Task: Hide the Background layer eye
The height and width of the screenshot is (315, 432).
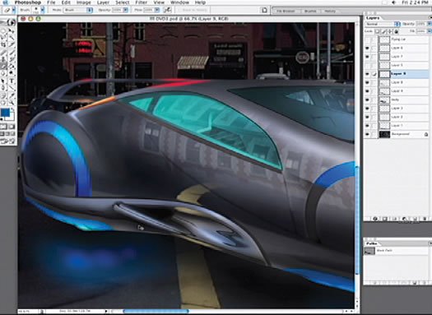Action: (x=367, y=134)
